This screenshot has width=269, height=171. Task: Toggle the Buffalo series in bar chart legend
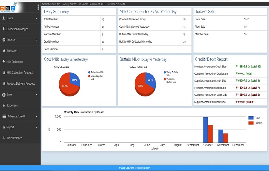point(255,123)
